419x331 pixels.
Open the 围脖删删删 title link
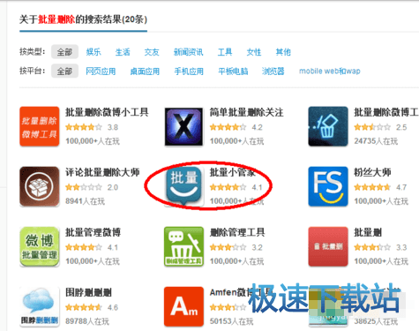pos(88,292)
